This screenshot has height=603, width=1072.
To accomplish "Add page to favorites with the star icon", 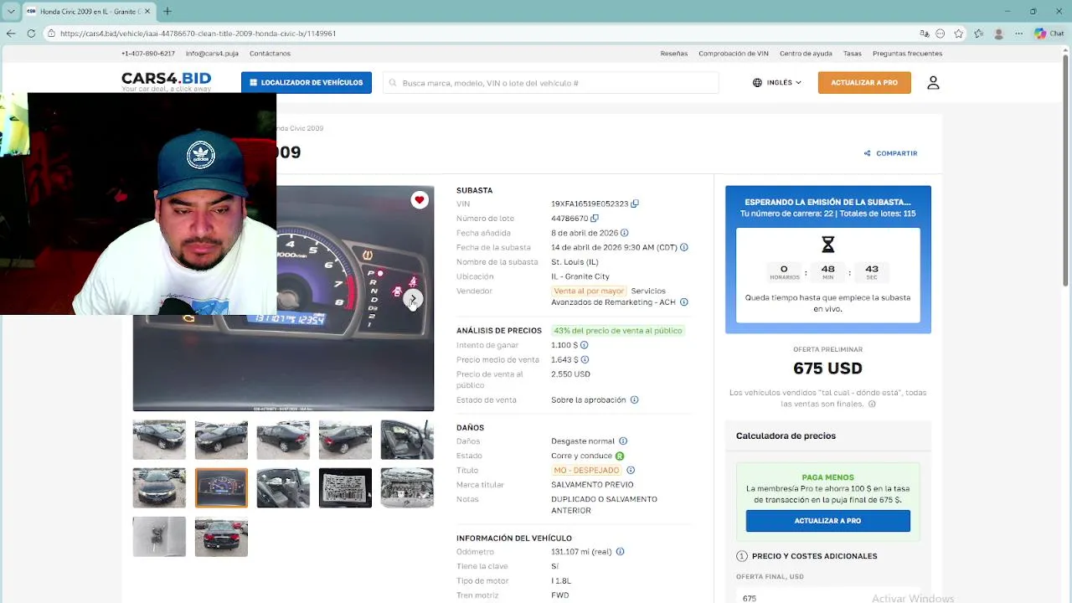I will click(x=958, y=33).
